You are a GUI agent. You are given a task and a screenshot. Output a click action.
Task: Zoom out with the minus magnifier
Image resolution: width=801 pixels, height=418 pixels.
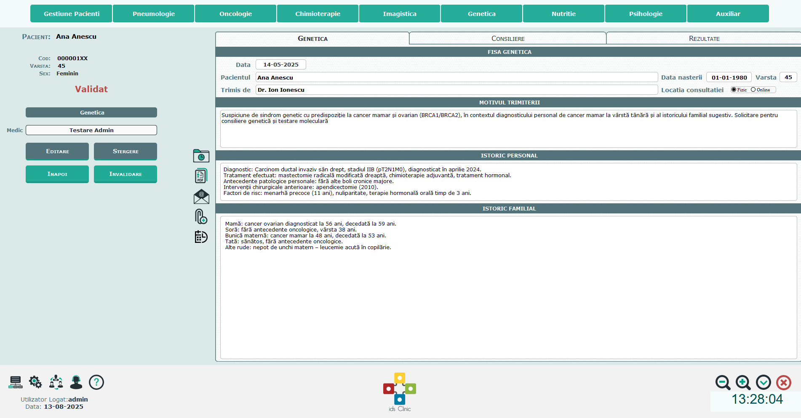tap(723, 382)
